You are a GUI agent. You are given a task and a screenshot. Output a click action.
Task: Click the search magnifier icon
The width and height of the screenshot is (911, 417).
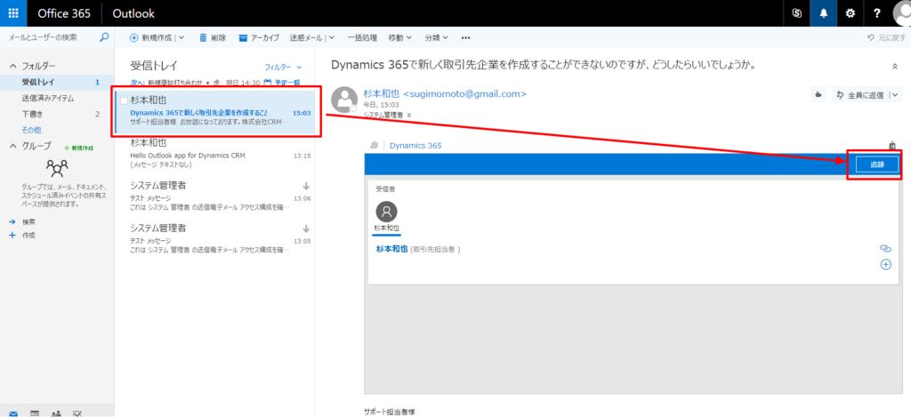pyautogui.click(x=104, y=37)
